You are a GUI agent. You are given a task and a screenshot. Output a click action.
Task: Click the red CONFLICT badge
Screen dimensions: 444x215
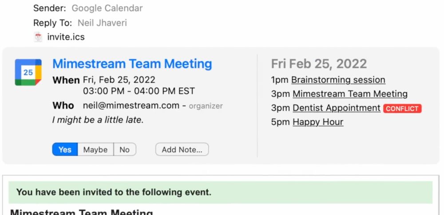[402, 108]
